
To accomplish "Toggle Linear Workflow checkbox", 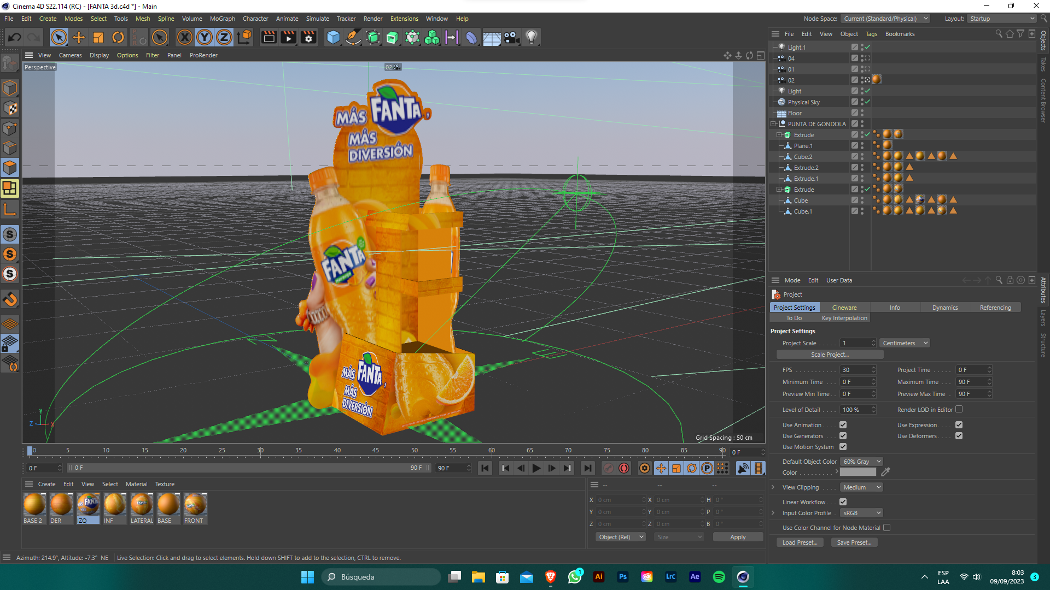I will (843, 502).
